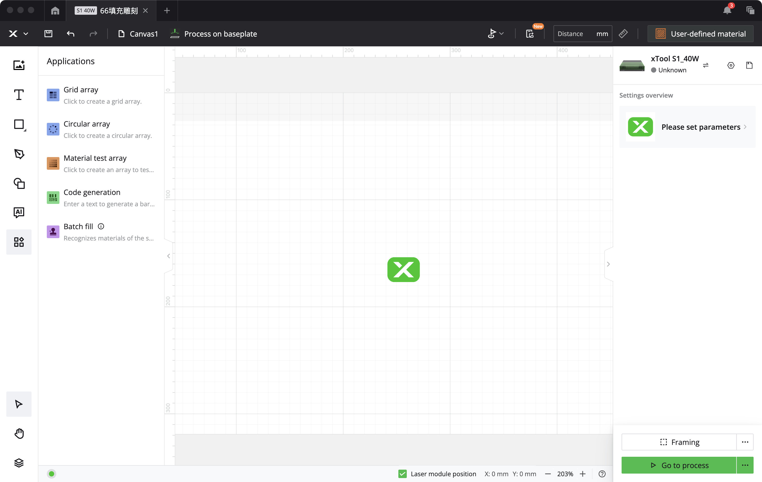The width and height of the screenshot is (762, 482).
Task: Close the 66填充雕刻 tab
Action: [145, 11]
